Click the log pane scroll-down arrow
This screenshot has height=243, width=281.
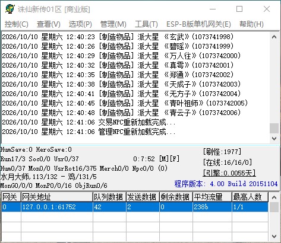pos(274,139)
